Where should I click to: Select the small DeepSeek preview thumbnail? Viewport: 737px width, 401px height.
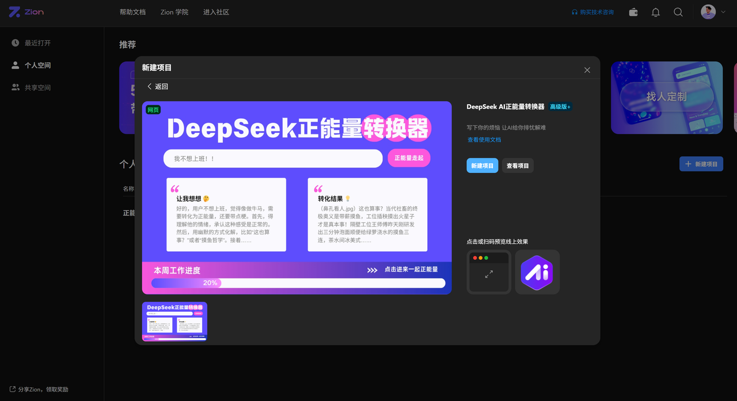174,321
